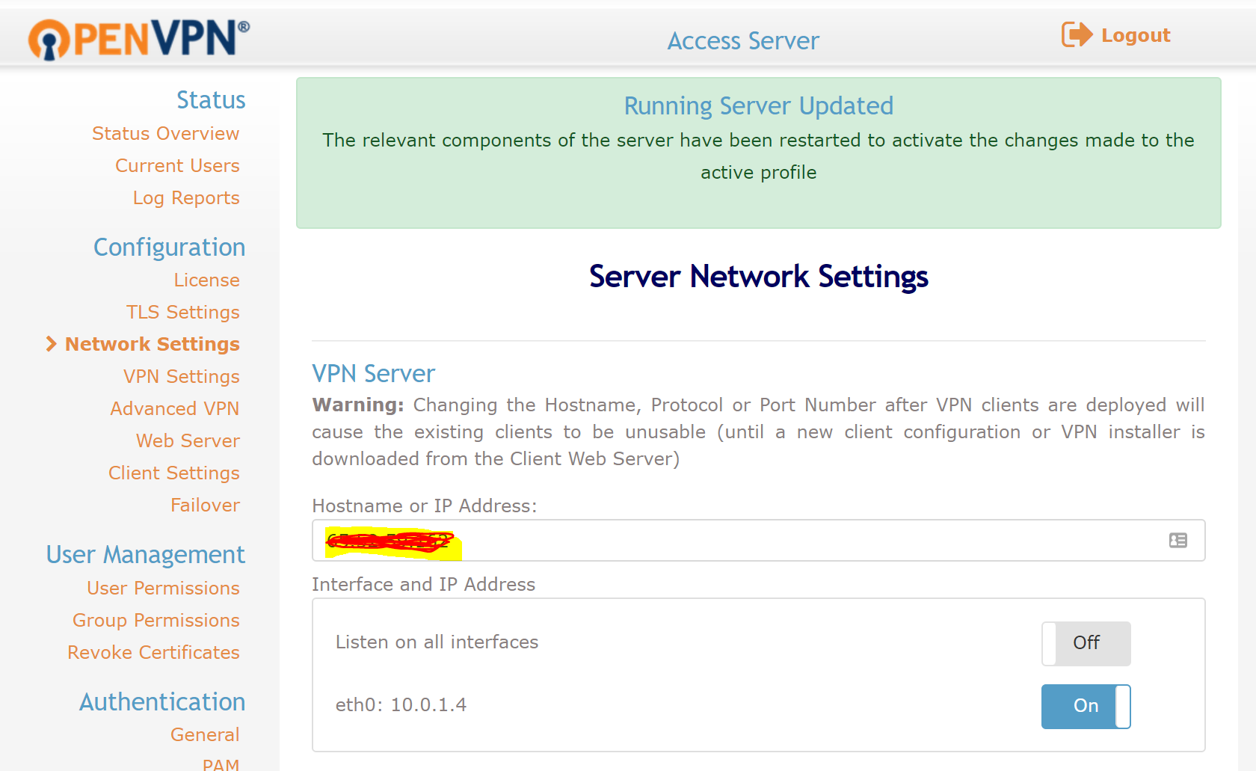
Task: Go to Web Server configuration
Action: (188, 440)
